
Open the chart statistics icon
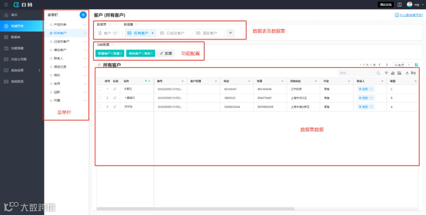[392, 73]
